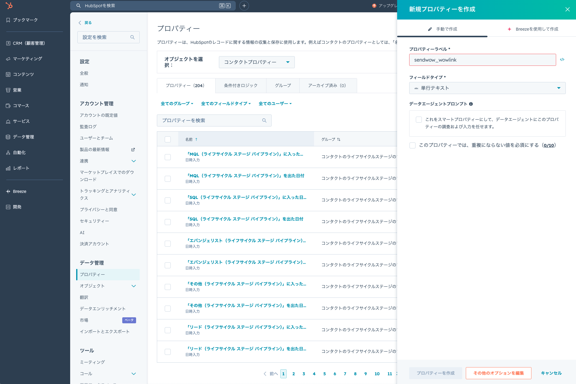Viewport: 576px width, 384px height.
Task: Check the row 「その他…」に入った...
Action: point(168,287)
